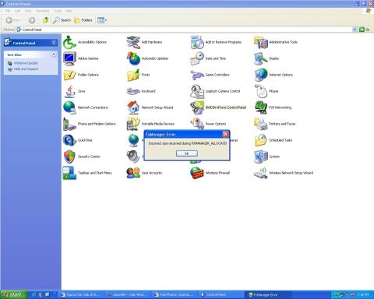Open the Tools menu

[x=58, y=11]
